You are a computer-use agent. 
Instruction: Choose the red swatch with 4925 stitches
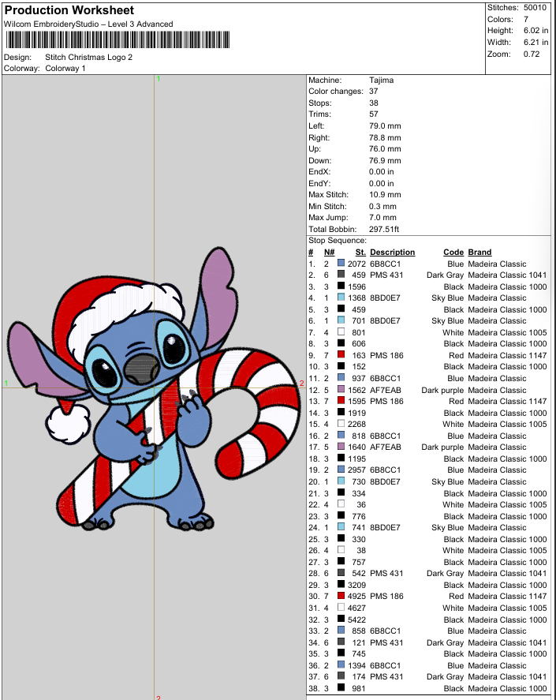point(341,596)
